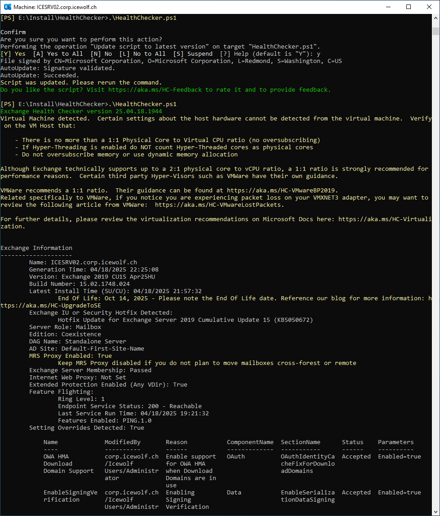Click the 'OWA HMA' override name cell
This screenshot has height=516, width=440.
click(56, 457)
